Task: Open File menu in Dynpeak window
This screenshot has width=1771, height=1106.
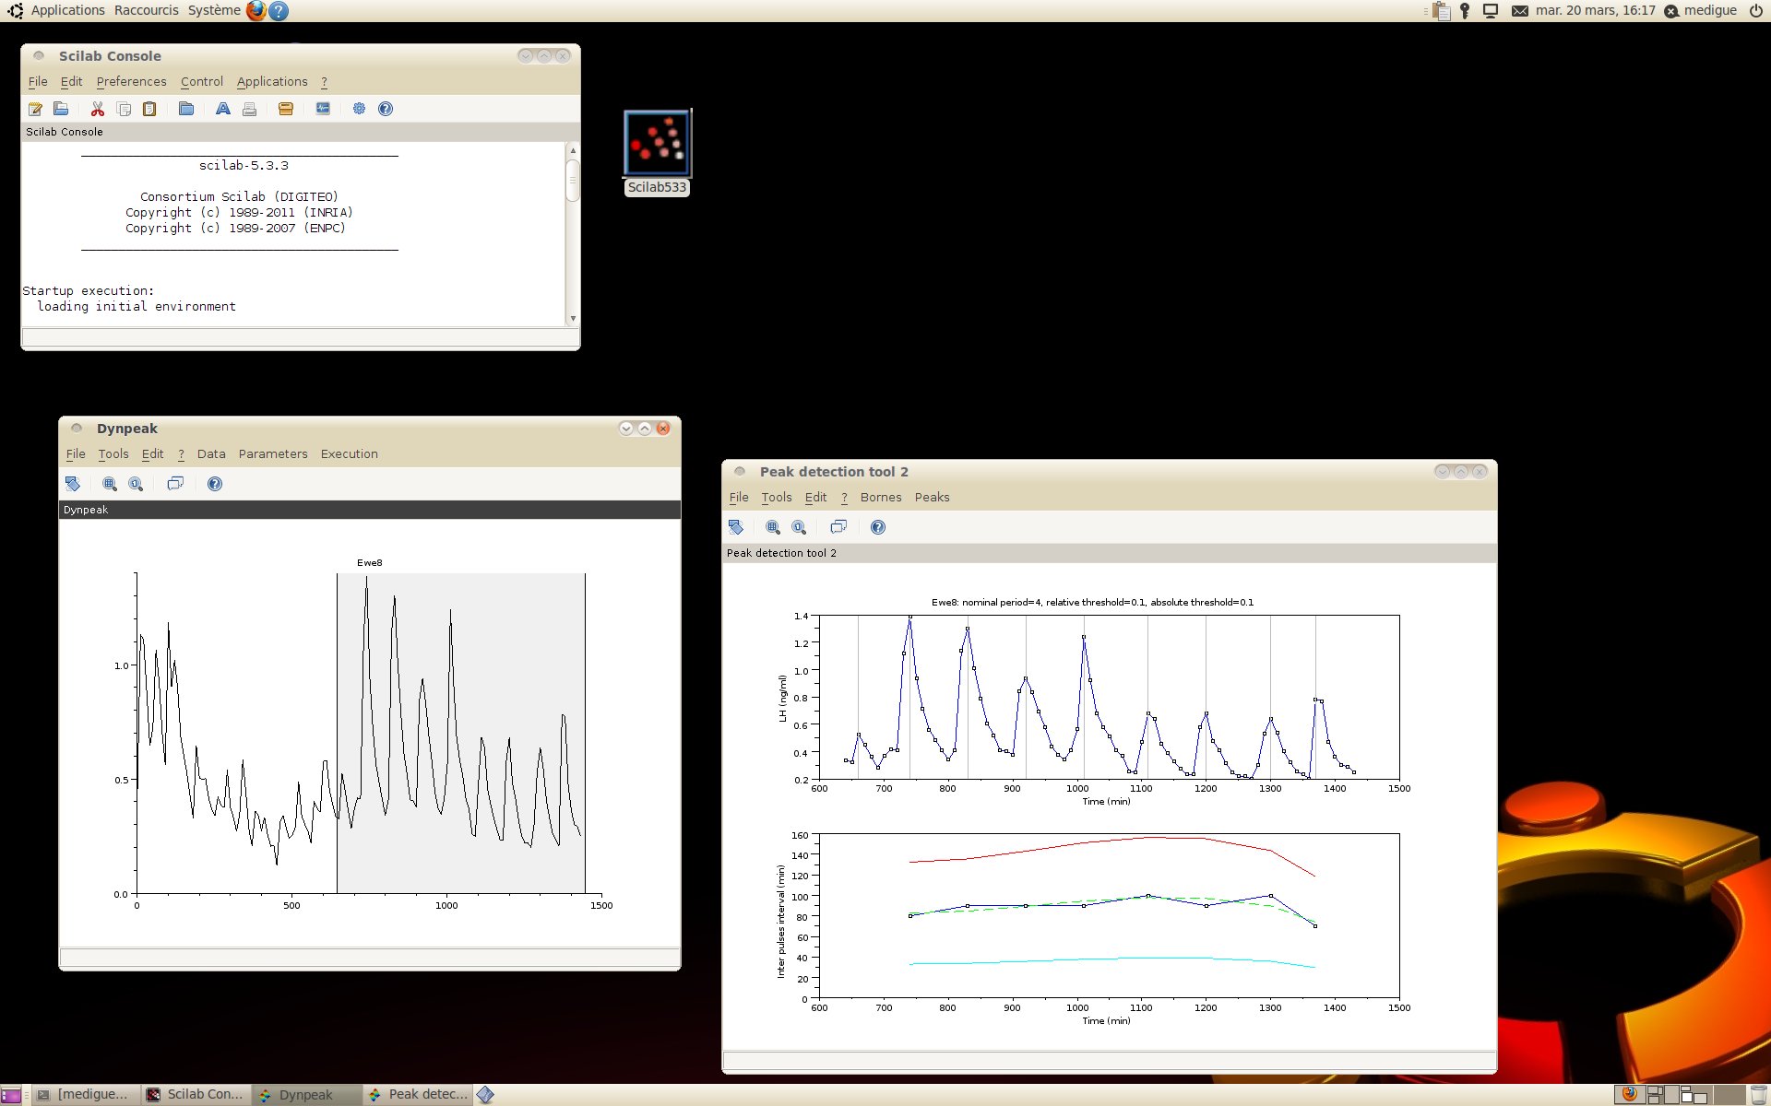Action: pos(76,454)
